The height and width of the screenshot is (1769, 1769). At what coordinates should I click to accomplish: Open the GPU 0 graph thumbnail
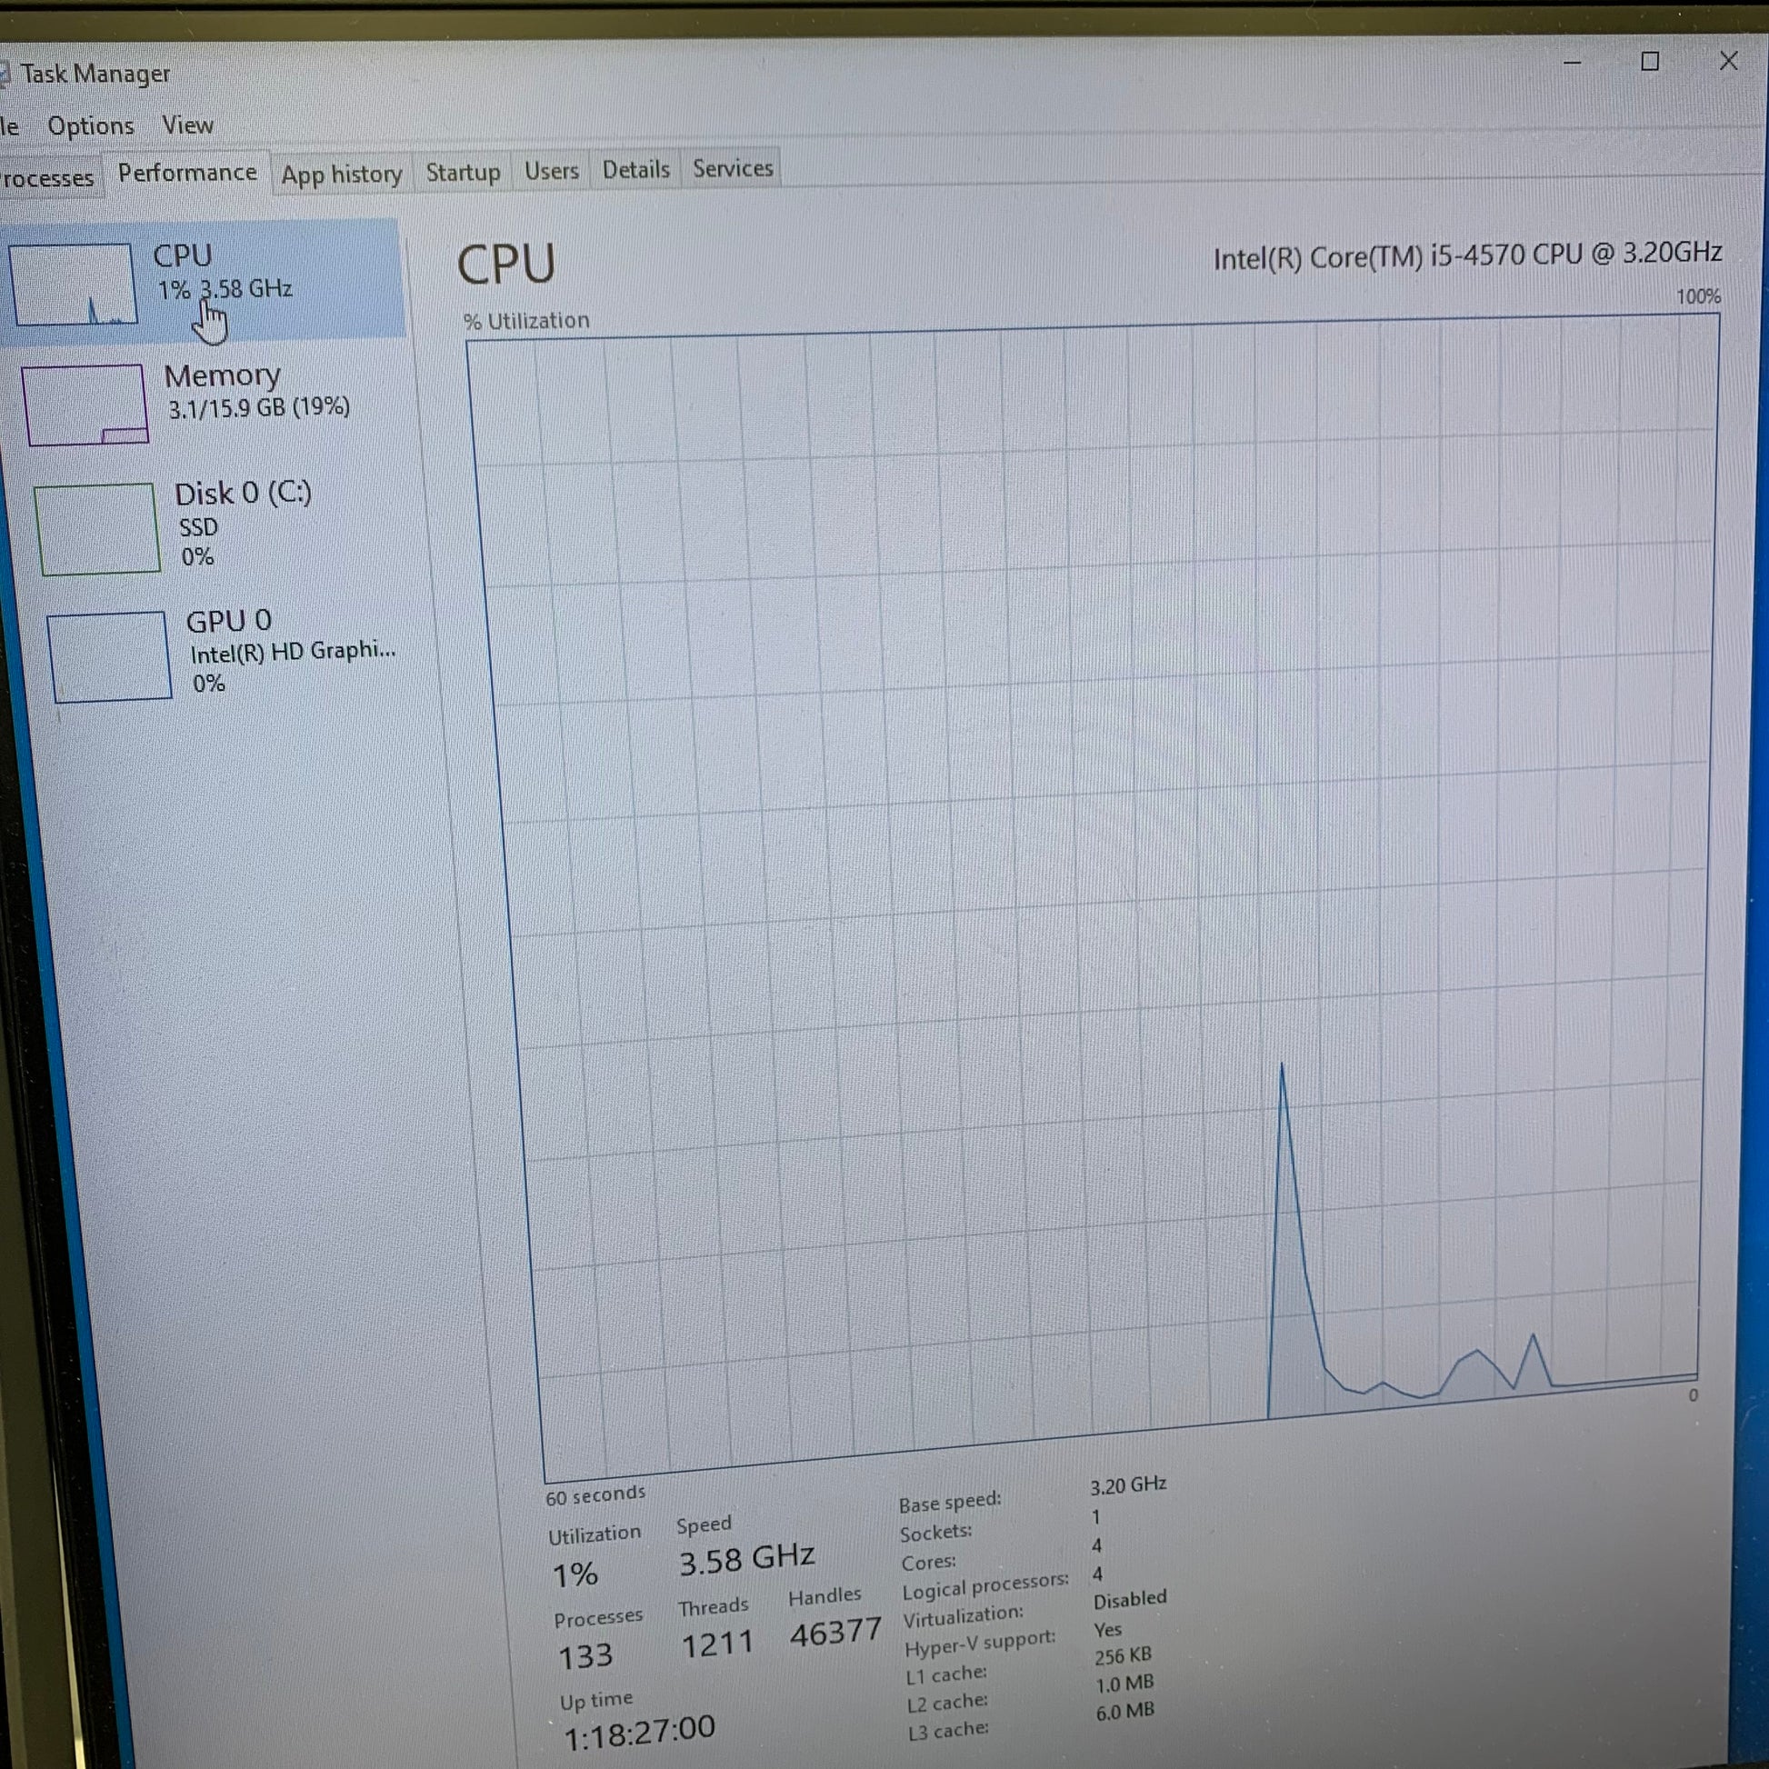(109, 655)
